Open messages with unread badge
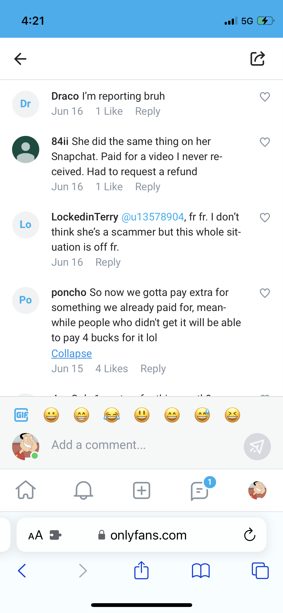Viewport: 283px width, 613px height. tap(200, 490)
